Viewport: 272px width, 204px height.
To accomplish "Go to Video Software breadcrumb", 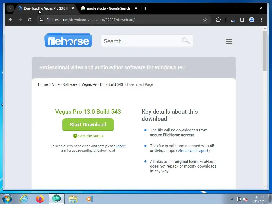I will 65,84.
